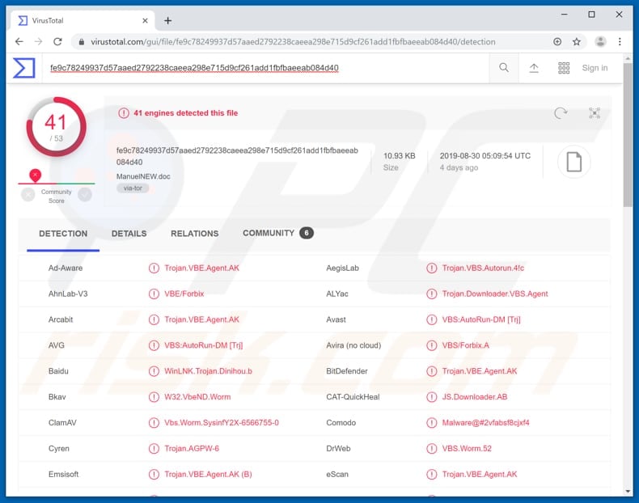Click the Avast engine name
The image size is (639, 503).
[x=336, y=319]
